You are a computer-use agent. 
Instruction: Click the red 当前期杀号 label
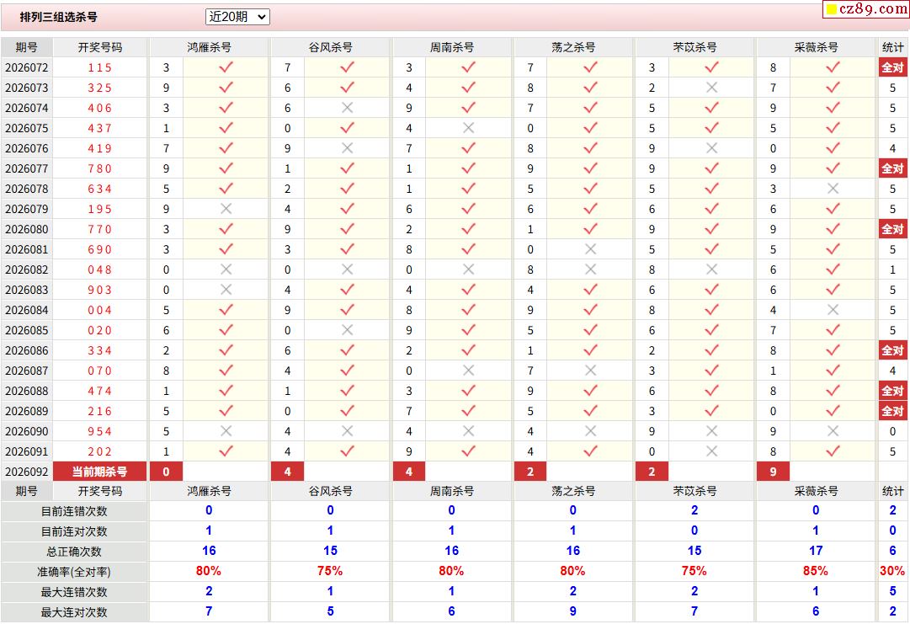99,472
